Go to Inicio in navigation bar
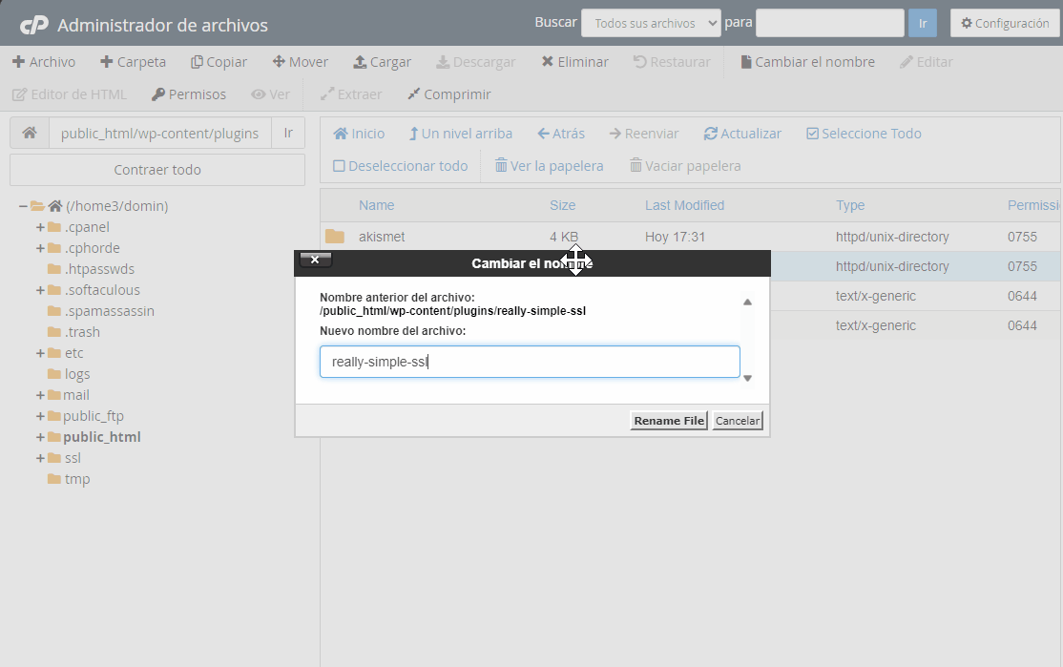Screen dimensions: 1063x667 tap(360, 134)
